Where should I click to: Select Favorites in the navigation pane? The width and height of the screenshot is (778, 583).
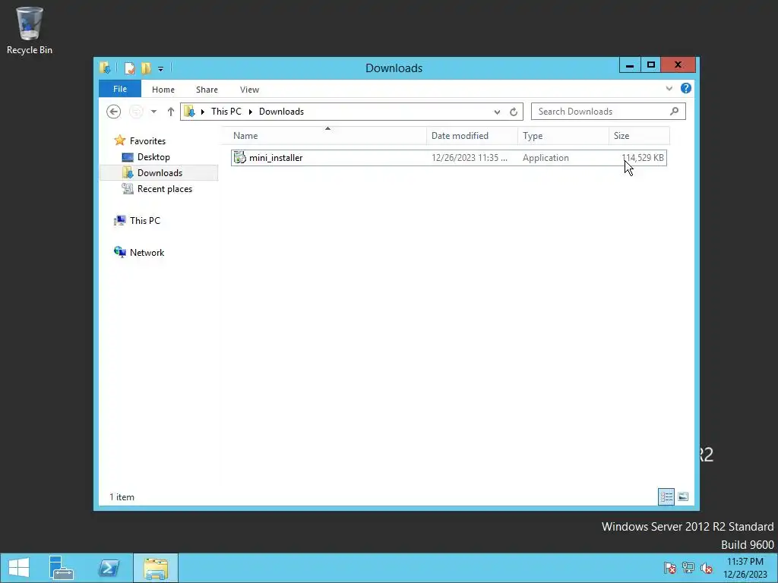147,140
